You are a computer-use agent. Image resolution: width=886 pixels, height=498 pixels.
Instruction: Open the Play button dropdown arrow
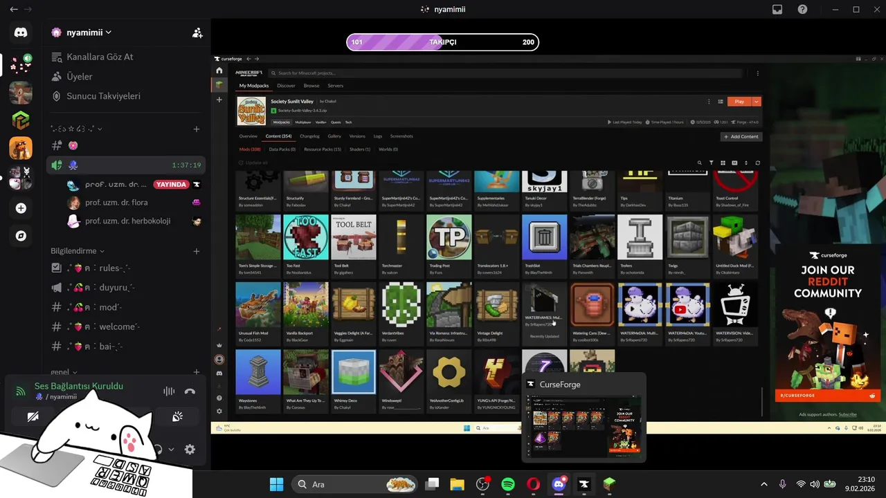tap(757, 102)
